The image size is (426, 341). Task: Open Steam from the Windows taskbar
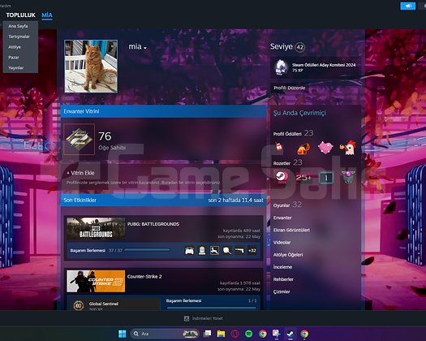pyautogui.click(x=290, y=334)
